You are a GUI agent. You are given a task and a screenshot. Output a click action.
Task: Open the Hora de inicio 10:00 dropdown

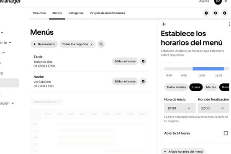click(180, 108)
